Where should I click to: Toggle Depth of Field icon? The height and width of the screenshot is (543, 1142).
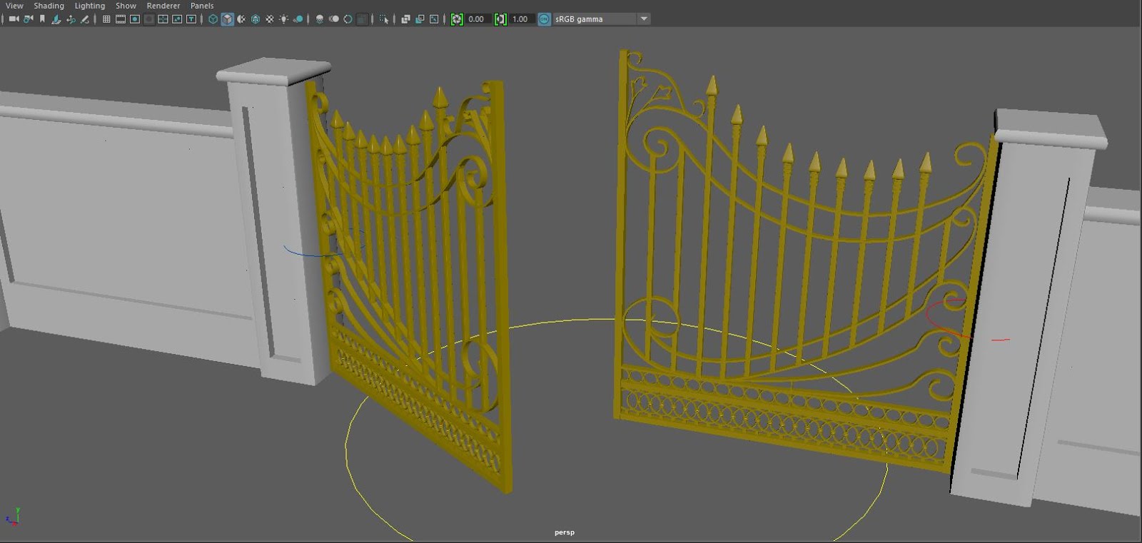pos(363,19)
